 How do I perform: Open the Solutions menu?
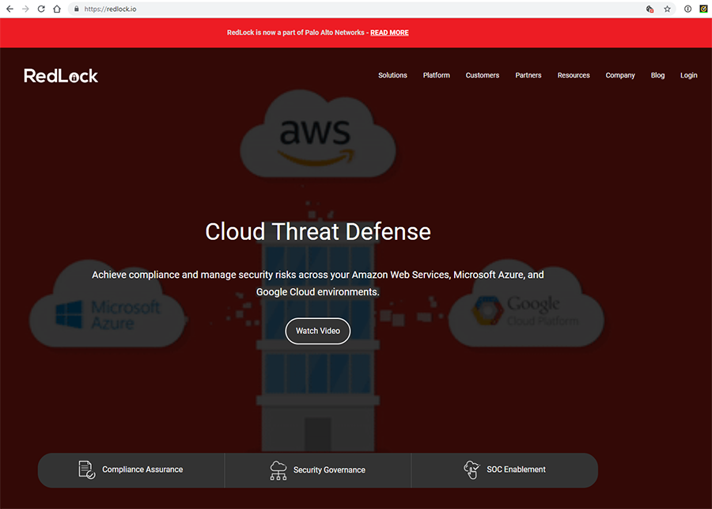[392, 75]
